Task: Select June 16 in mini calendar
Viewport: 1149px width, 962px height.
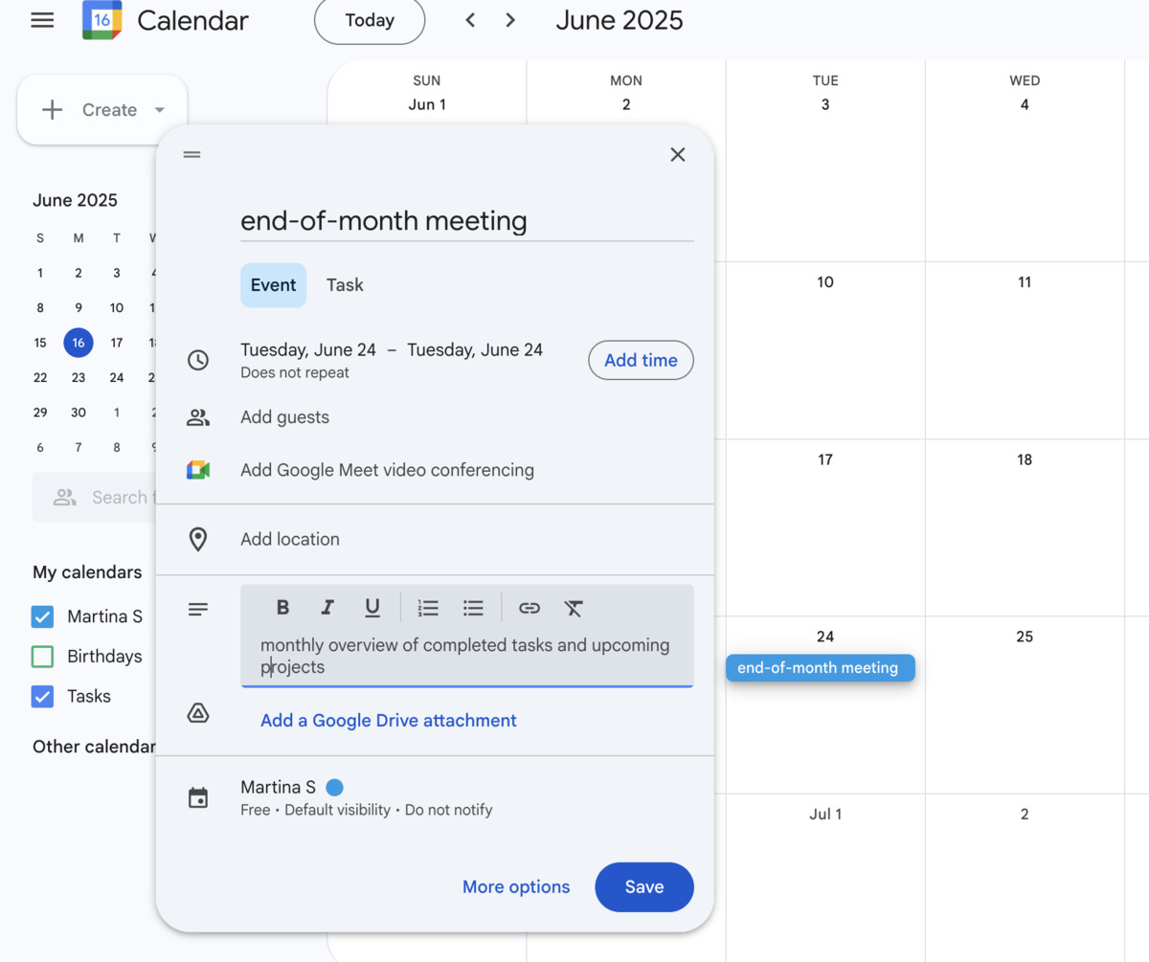Action: [x=79, y=343]
